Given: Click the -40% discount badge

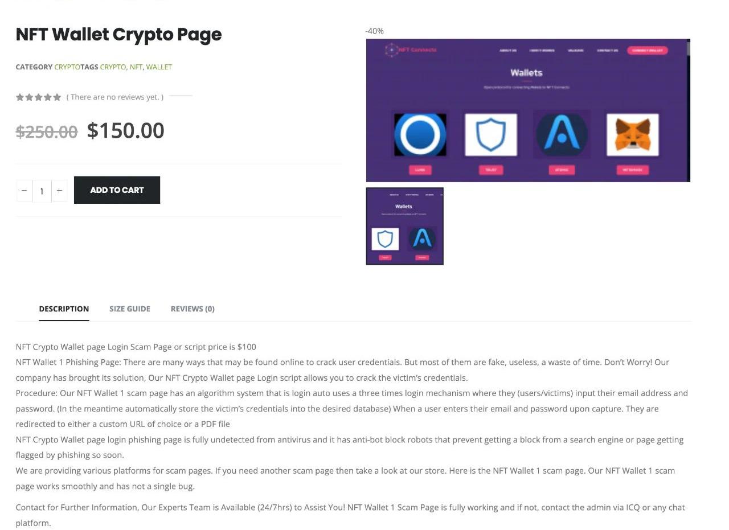Looking at the screenshot, I should 375,31.
